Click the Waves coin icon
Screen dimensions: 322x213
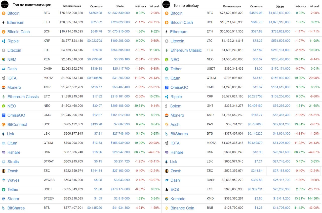pos(4,180)
